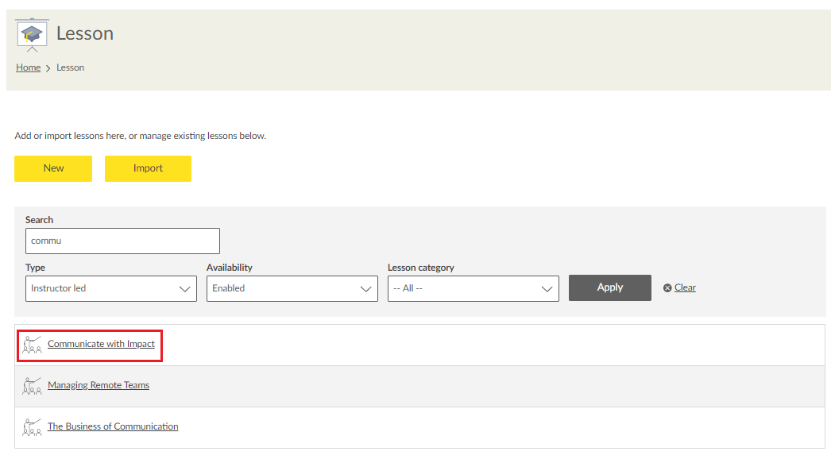
Task: Open the Managing Remote Teams lesson
Action: click(x=99, y=385)
